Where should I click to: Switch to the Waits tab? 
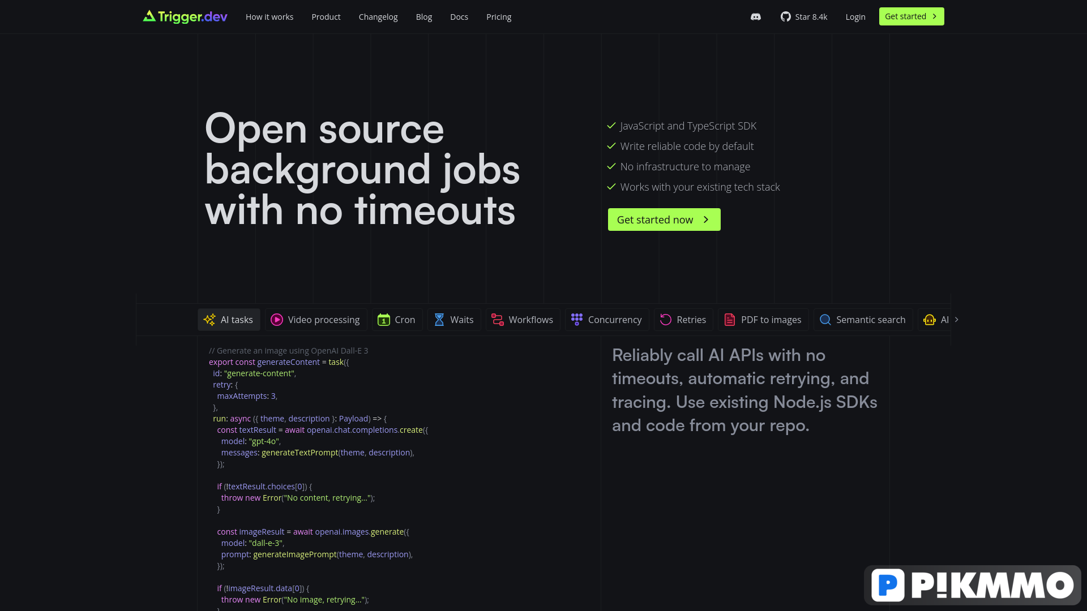pos(454,320)
